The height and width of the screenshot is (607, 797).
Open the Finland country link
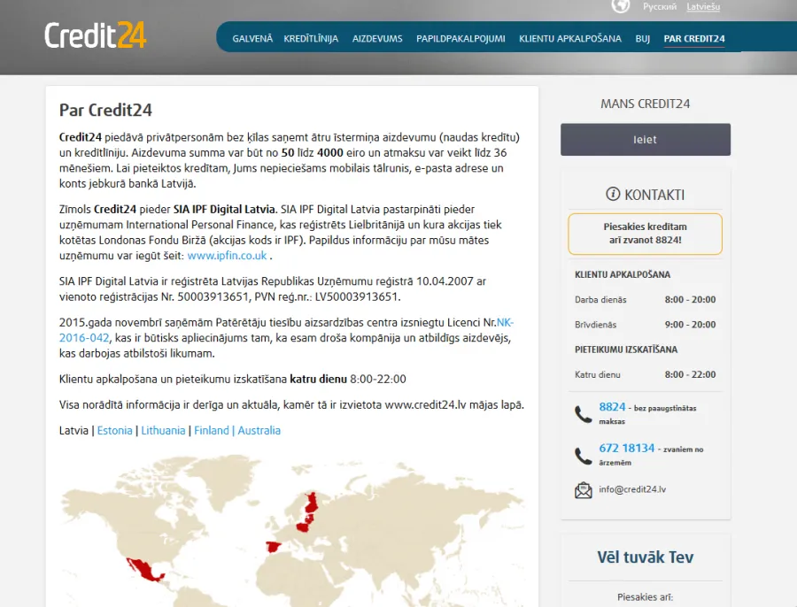tap(212, 430)
